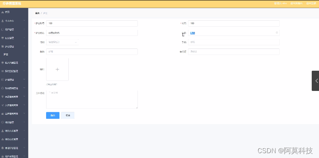Click the bar chart icon in the sidebar

[x=2, y=139]
